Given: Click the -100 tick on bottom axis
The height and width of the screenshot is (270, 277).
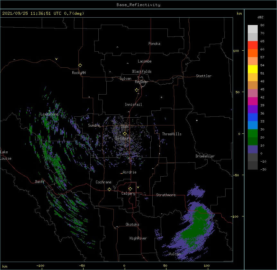Looking at the screenshot, I should pyautogui.click(x=40, y=266).
